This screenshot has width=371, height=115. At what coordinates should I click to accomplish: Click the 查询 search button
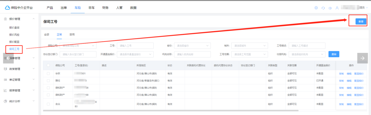334,54
